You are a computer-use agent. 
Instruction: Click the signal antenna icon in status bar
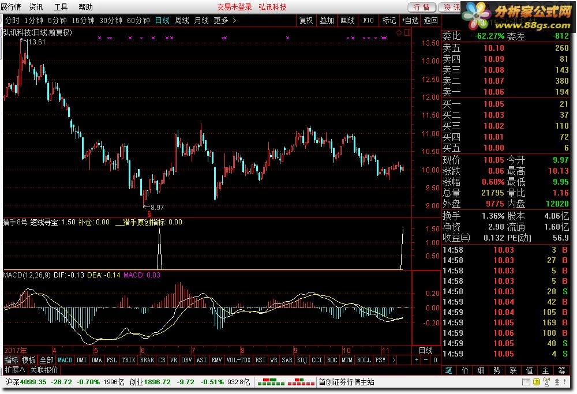[546, 382]
